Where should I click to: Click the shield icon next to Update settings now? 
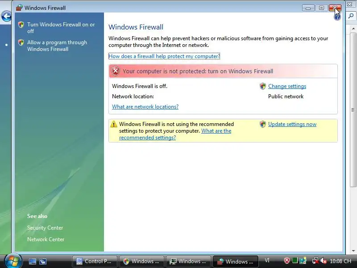coord(263,124)
